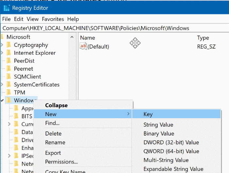Click the SQMClient folder icon

(x=9, y=77)
